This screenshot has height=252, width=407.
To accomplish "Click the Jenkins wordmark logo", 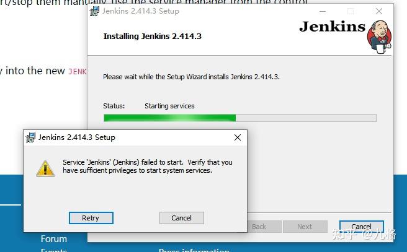I will 333,27.
